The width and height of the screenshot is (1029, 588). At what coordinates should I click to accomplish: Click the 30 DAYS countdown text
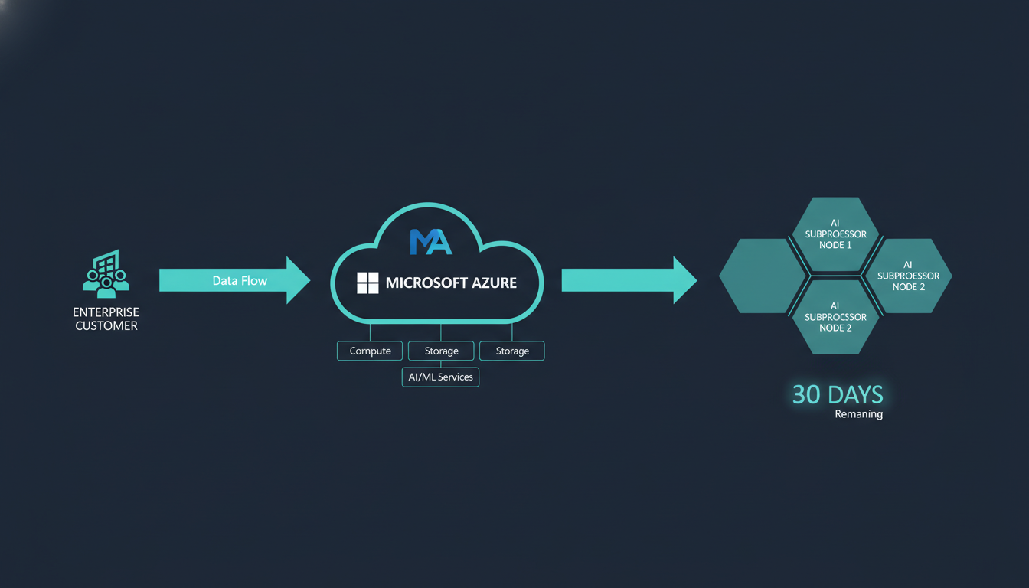point(838,395)
